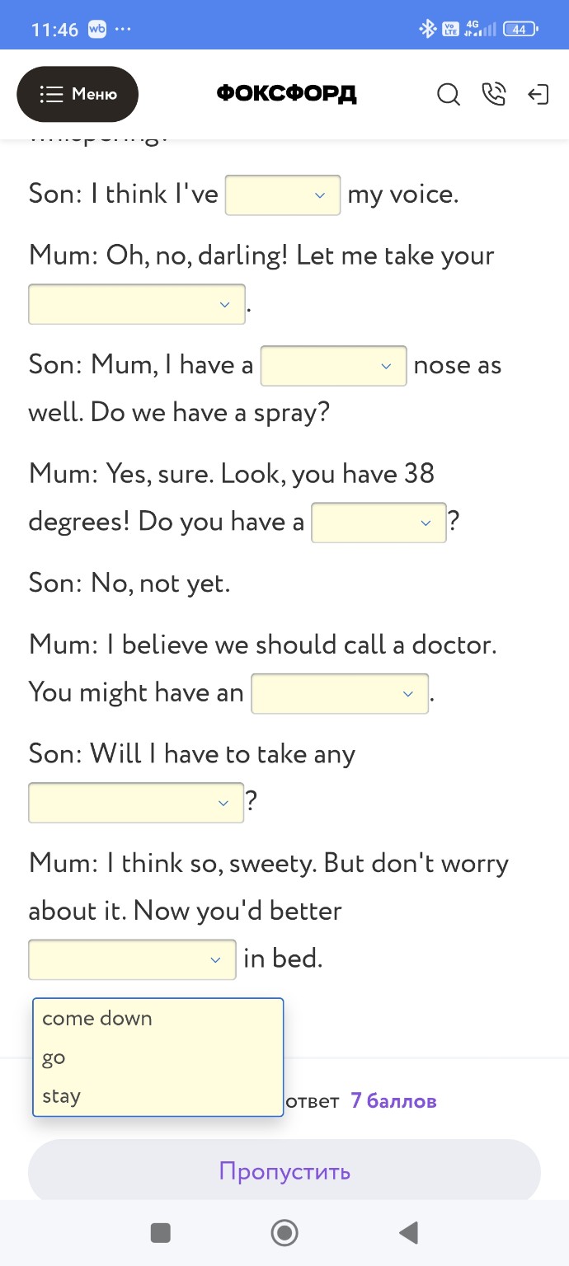Image resolution: width=569 pixels, height=1266 pixels.
Task: Tap the logout arrow icon
Action: click(538, 95)
